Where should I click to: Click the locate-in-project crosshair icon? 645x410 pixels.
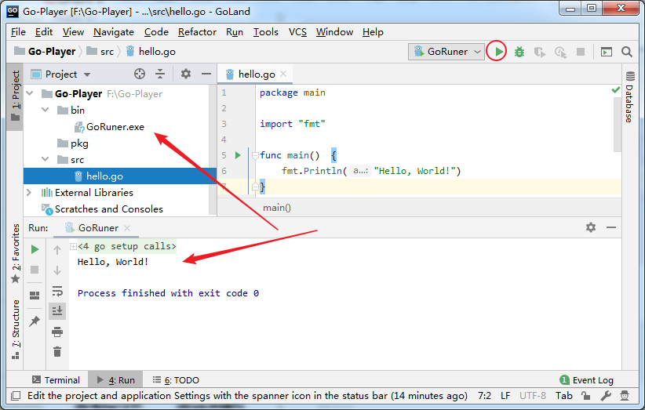pyautogui.click(x=140, y=74)
